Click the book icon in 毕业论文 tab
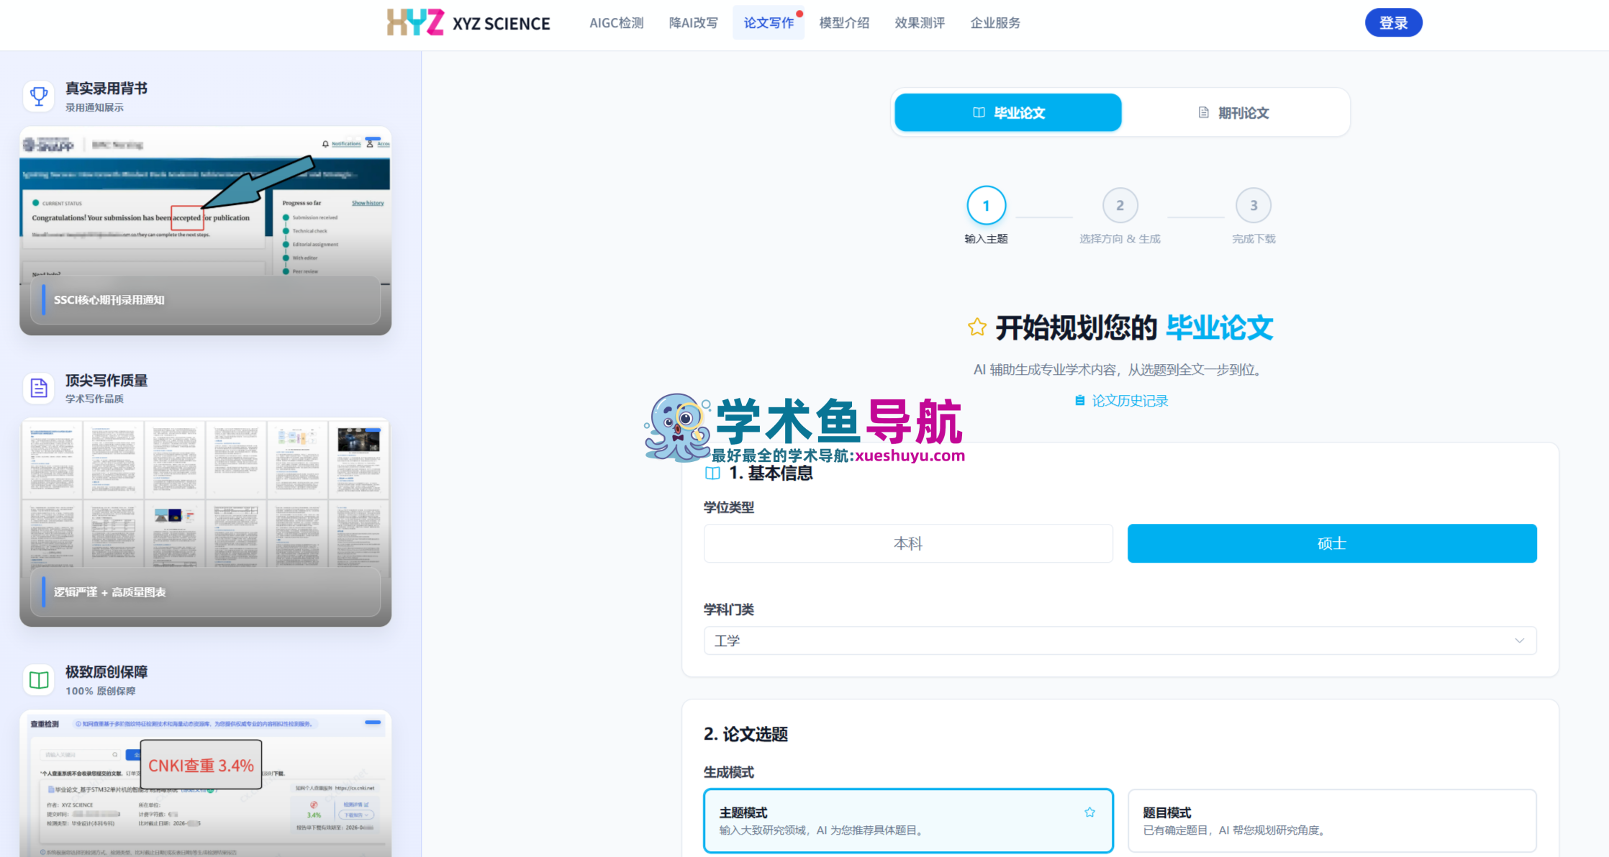 click(x=979, y=113)
